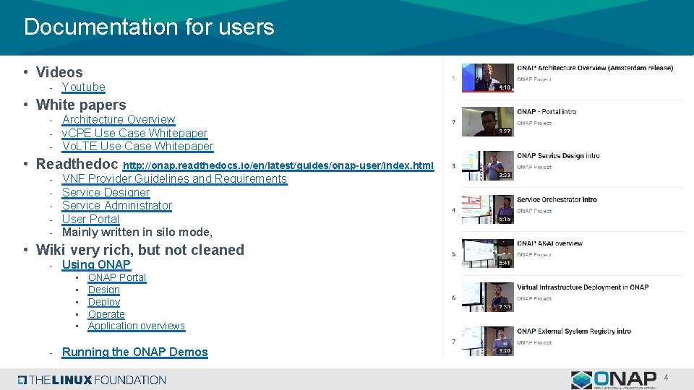
Task: Select the title 'ONAP - Portal intro'
Action: click(x=547, y=112)
